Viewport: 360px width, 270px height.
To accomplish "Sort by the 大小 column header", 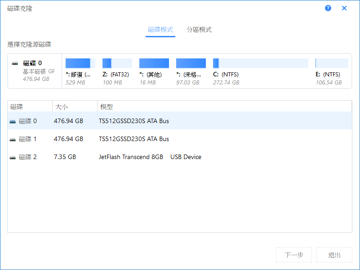I will pyautogui.click(x=63, y=106).
